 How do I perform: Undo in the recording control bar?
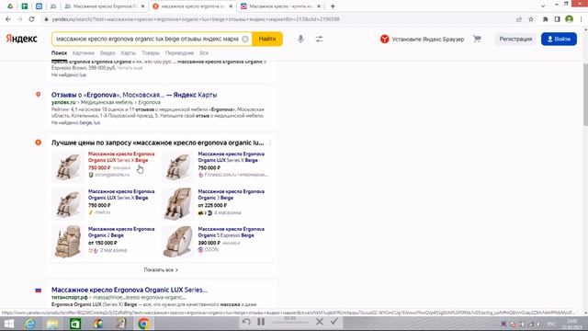(x=246, y=322)
